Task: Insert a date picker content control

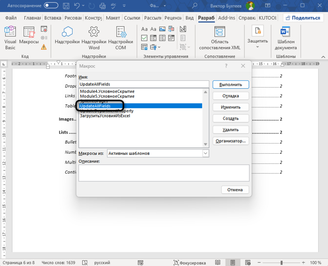Action: click(x=171, y=38)
